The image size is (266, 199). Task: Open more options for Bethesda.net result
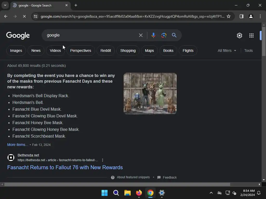[x=102, y=160]
